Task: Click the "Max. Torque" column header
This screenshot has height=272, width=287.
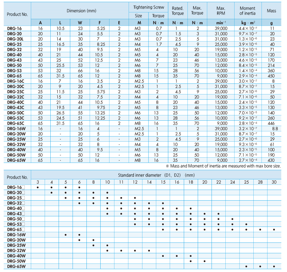Action: tap(197, 10)
